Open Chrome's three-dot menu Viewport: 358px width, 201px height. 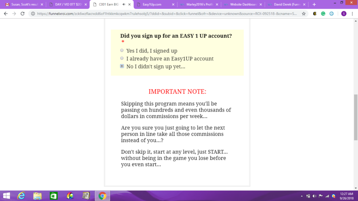tap(352, 14)
